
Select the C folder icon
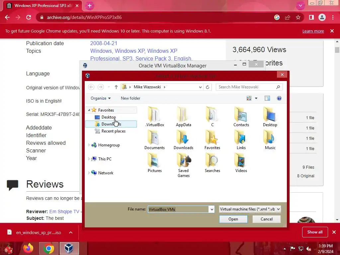212,117
